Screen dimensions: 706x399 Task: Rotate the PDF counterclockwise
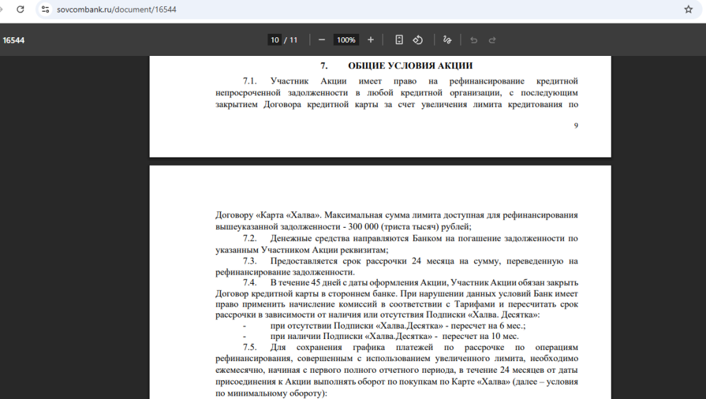point(418,39)
